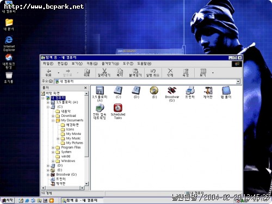
Task: Click the Up (위로) toolbar button
Action: [x=86, y=72]
